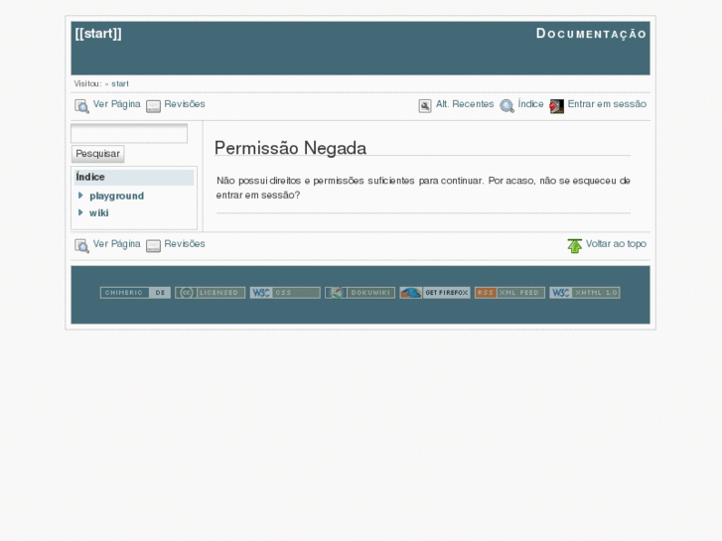
Task: Open Revisões link in bottom toolbar
Action: [185, 244]
